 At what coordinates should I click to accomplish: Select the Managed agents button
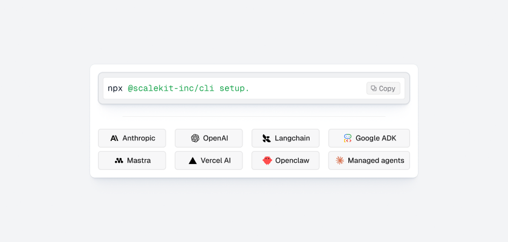click(369, 160)
